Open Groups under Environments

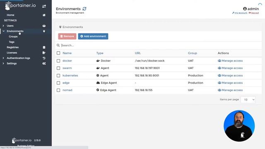pos(13,36)
